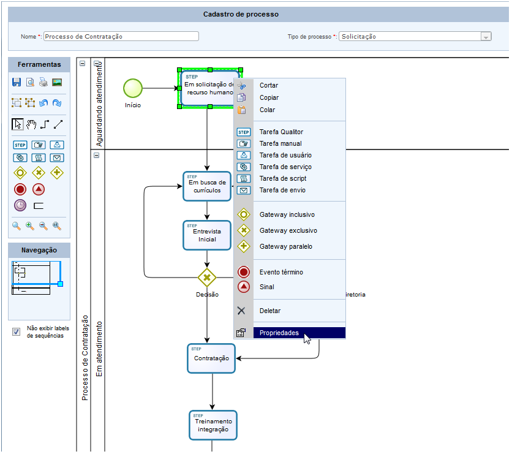Pick the timer clock event tool
Image resolution: width=512 pixels, height=454 pixels.
pyautogui.click(x=20, y=205)
